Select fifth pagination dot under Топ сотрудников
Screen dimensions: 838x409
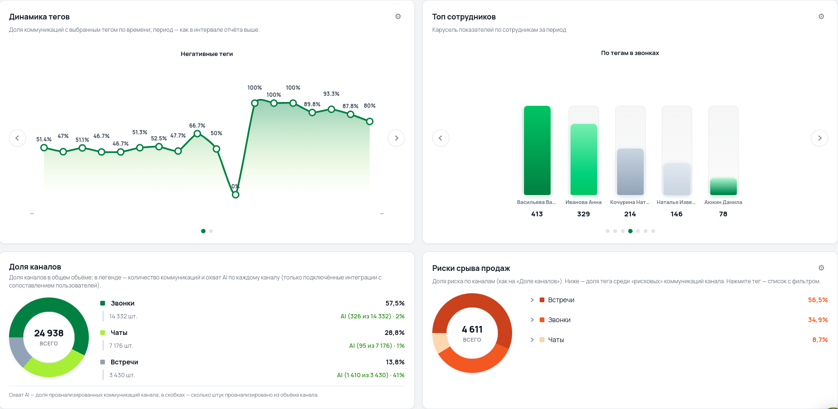point(638,231)
